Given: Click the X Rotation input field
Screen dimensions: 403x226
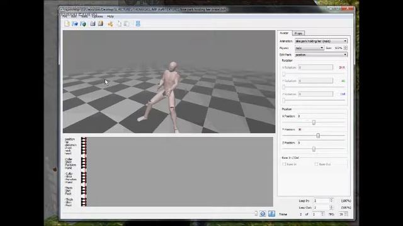Looking at the screenshot, I should [315, 67].
